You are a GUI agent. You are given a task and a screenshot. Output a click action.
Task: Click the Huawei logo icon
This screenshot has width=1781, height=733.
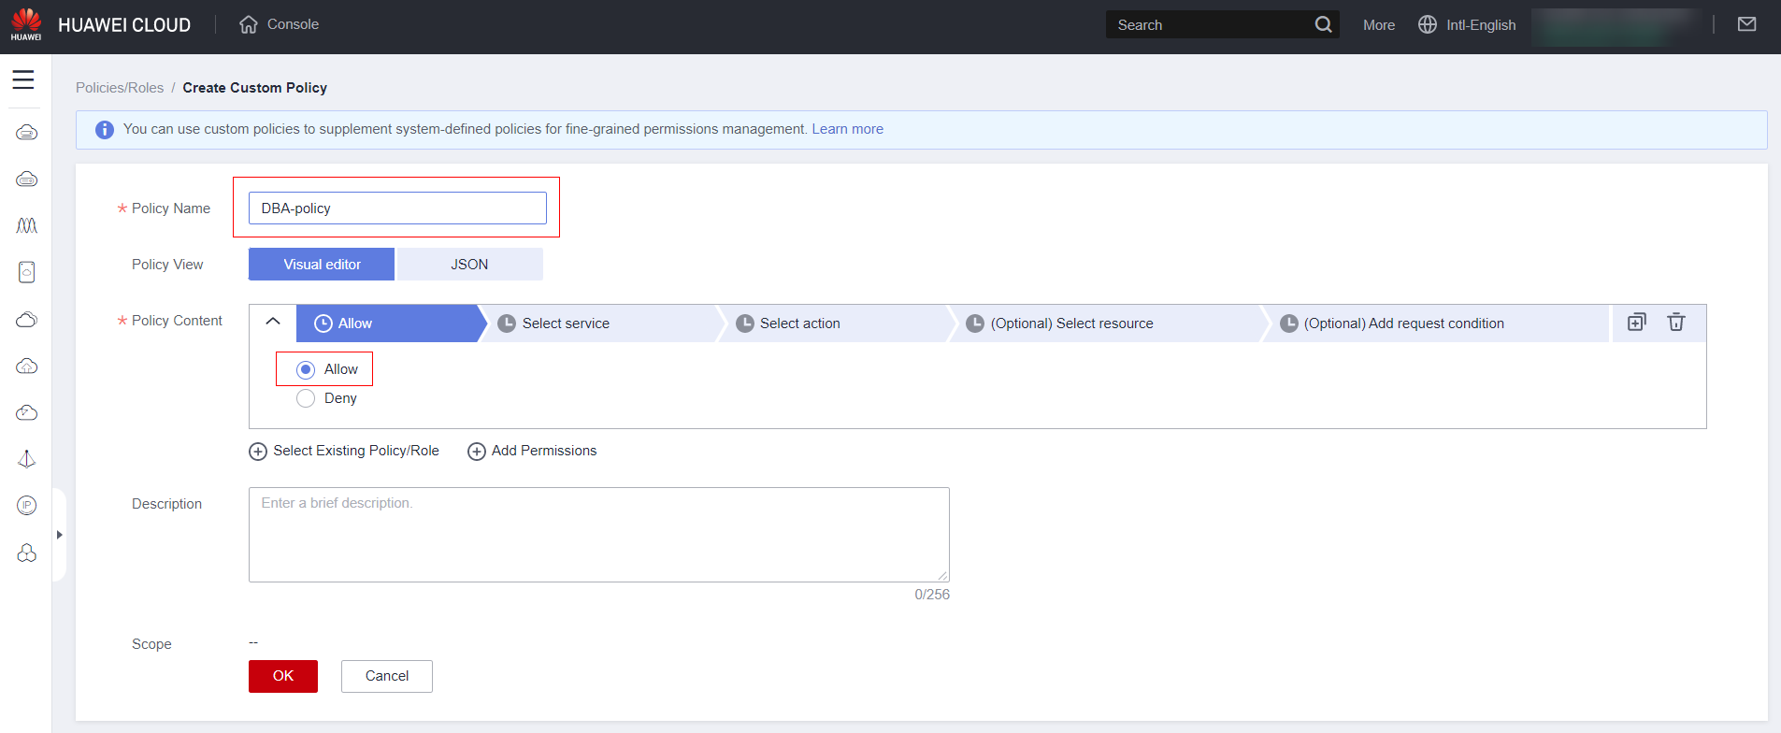coord(26,24)
